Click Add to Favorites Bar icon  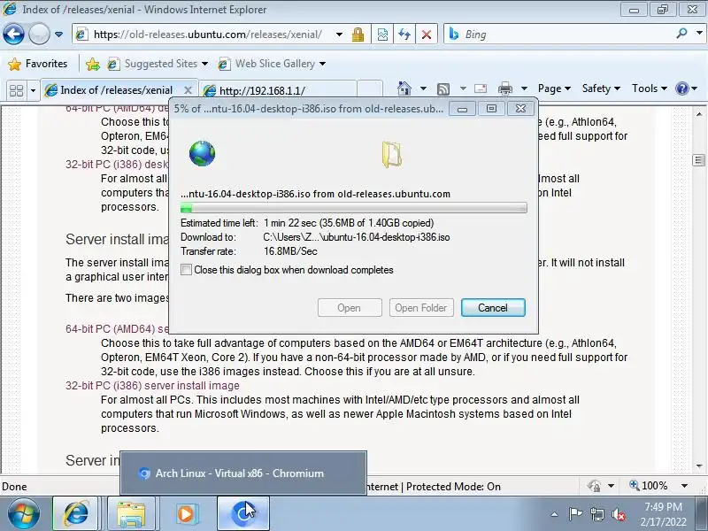click(x=93, y=64)
